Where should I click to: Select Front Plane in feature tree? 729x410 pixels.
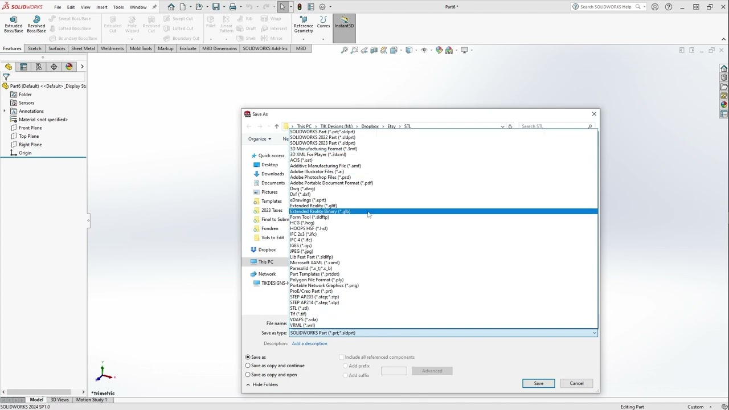click(x=30, y=128)
